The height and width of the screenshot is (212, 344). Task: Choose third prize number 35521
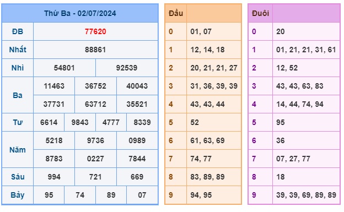click(x=137, y=105)
